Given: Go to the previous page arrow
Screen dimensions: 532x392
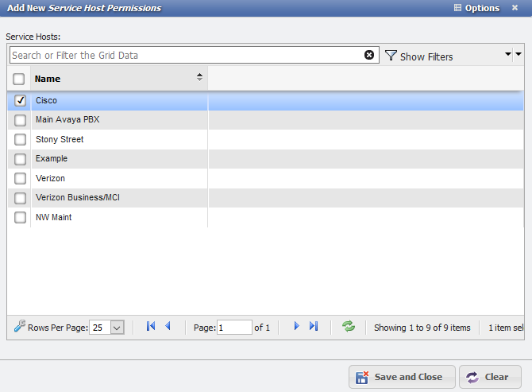Looking at the screenshot, I should [168, 326].
